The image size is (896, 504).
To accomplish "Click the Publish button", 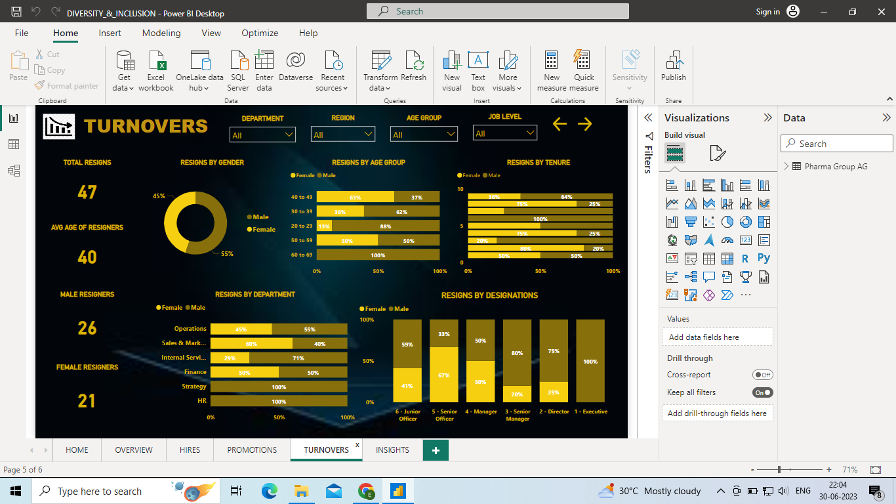I will coord(673,66).
